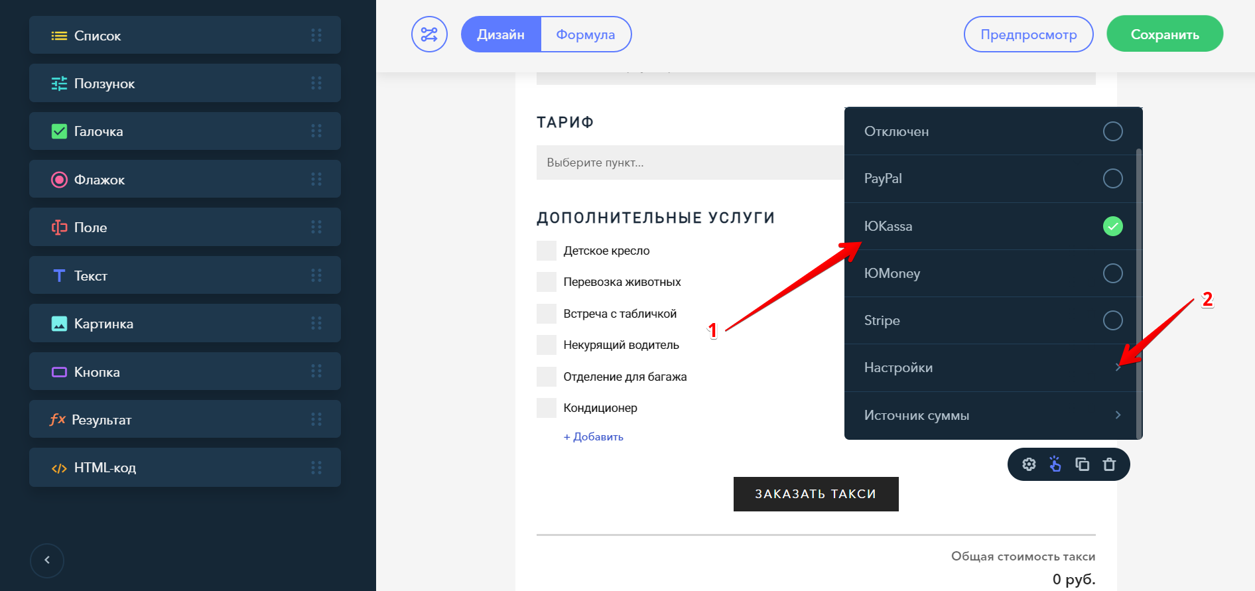Switch to the Формула tab
Image resolution: width=1255 pixels, height=591 pixels.
(586, 34)
